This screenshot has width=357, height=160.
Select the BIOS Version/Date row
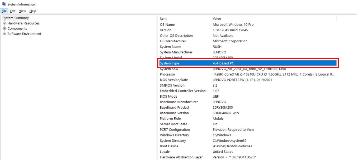tap(247, 80)
